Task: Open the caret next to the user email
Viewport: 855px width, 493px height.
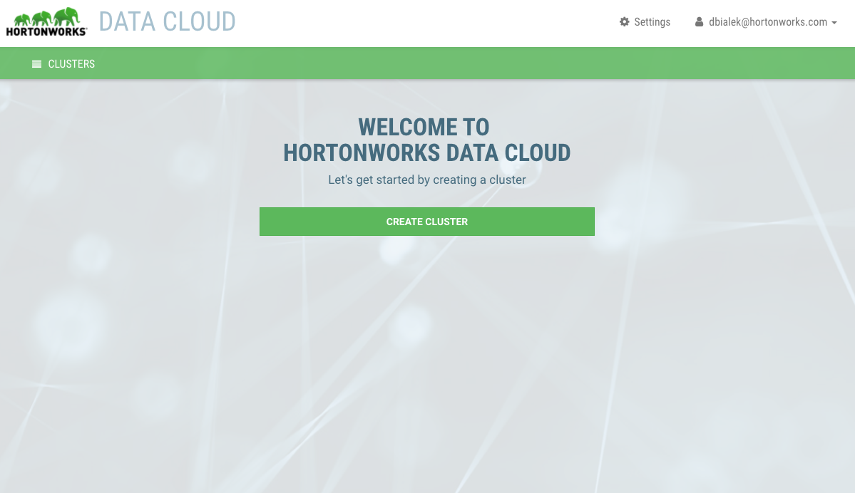Action: (834, 23)
